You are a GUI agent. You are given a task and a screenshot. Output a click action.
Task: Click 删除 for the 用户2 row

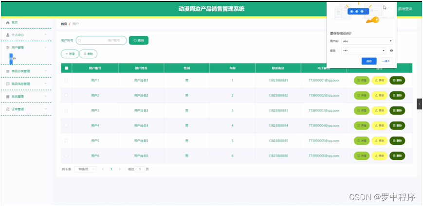point(397,95)
